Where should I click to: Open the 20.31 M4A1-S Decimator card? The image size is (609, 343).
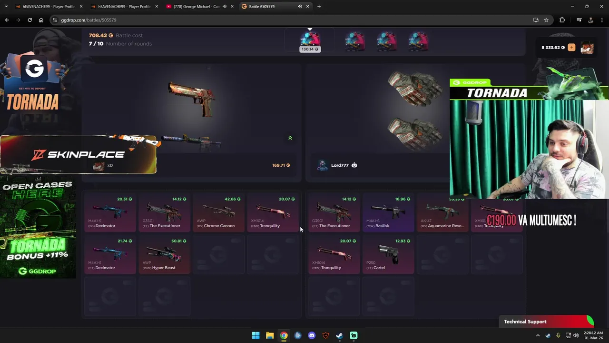[x=110, y=212]
